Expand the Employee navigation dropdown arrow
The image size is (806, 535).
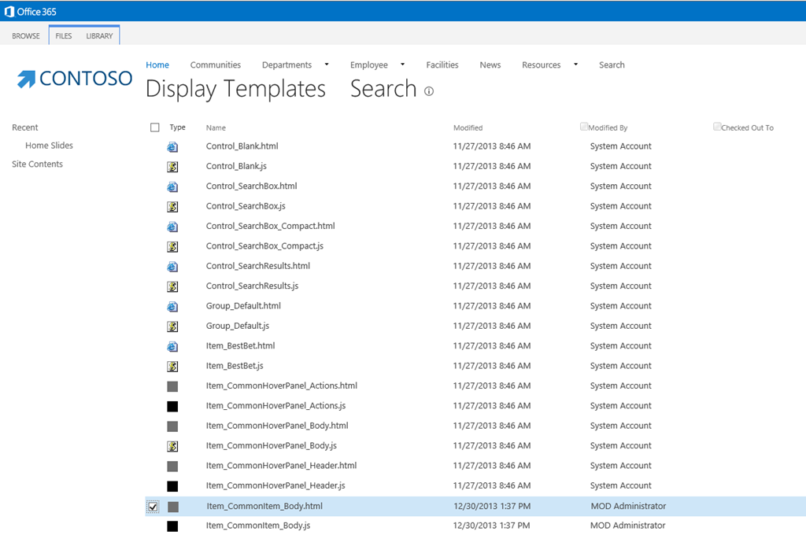coord(402,65)
